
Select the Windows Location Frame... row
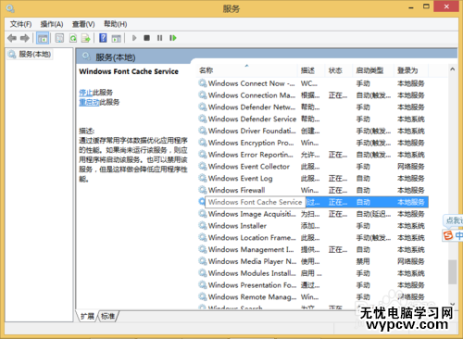(x=312, y=237)
